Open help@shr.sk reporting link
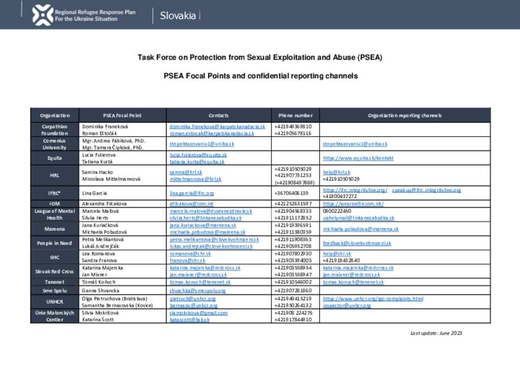 coord(337,254)
